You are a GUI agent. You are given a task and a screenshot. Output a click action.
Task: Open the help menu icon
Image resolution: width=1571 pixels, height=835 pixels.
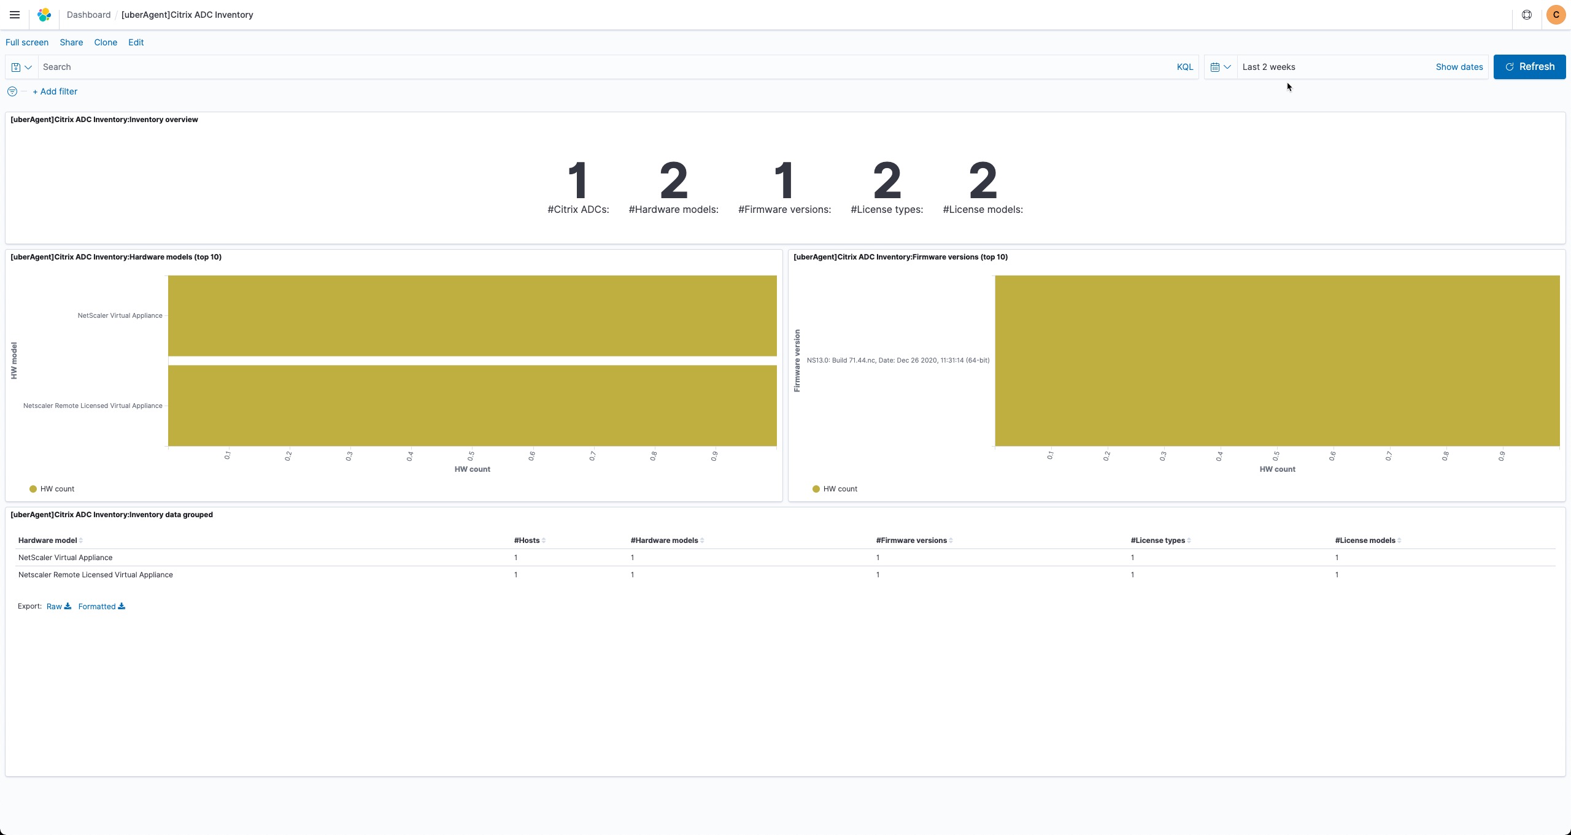[x=1527, y=15]
